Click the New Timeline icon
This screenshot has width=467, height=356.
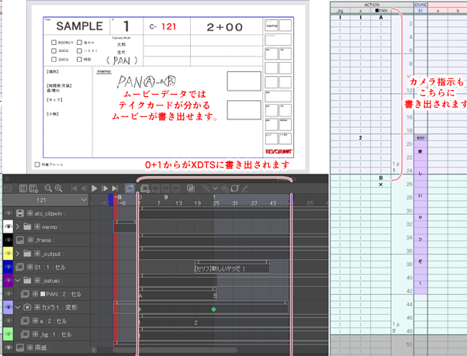[23, 188]
